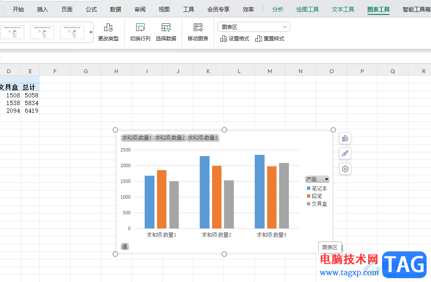Switch to the 数据 tab
431x282 pixels.
[x=116, y=9]
